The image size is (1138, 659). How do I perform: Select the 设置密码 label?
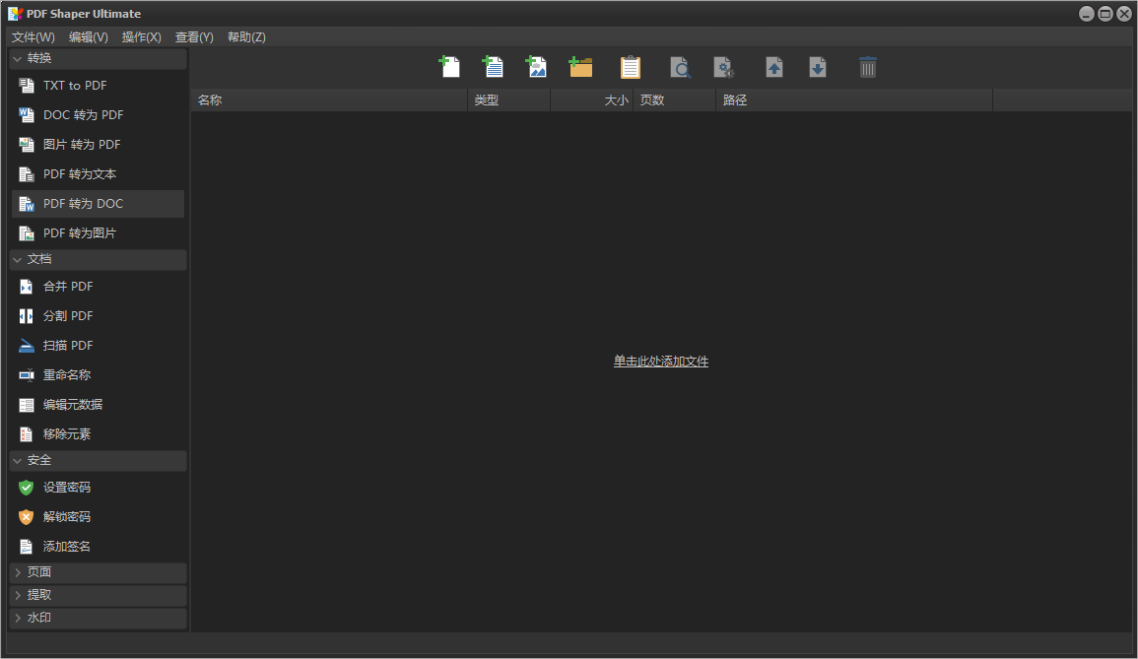pos(67,488)
